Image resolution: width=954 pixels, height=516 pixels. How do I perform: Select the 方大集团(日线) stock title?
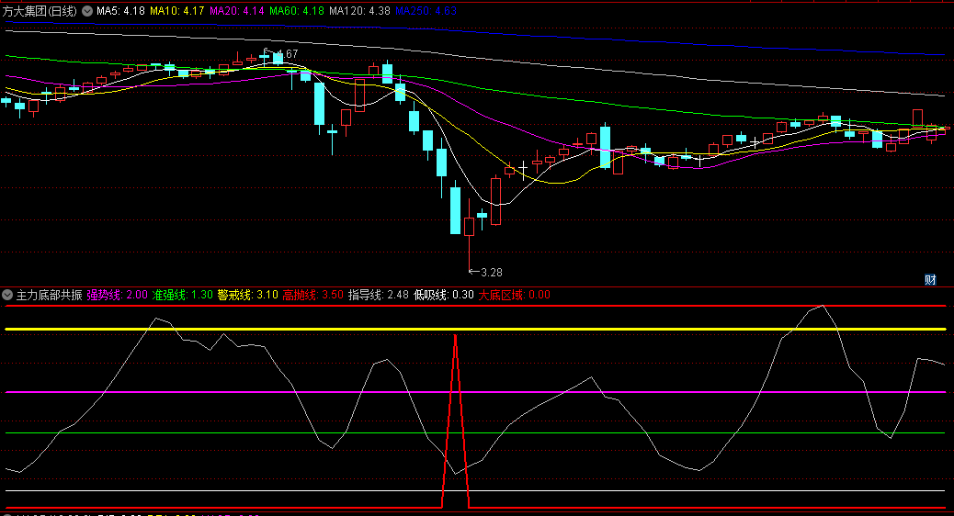tap(40, 11)
